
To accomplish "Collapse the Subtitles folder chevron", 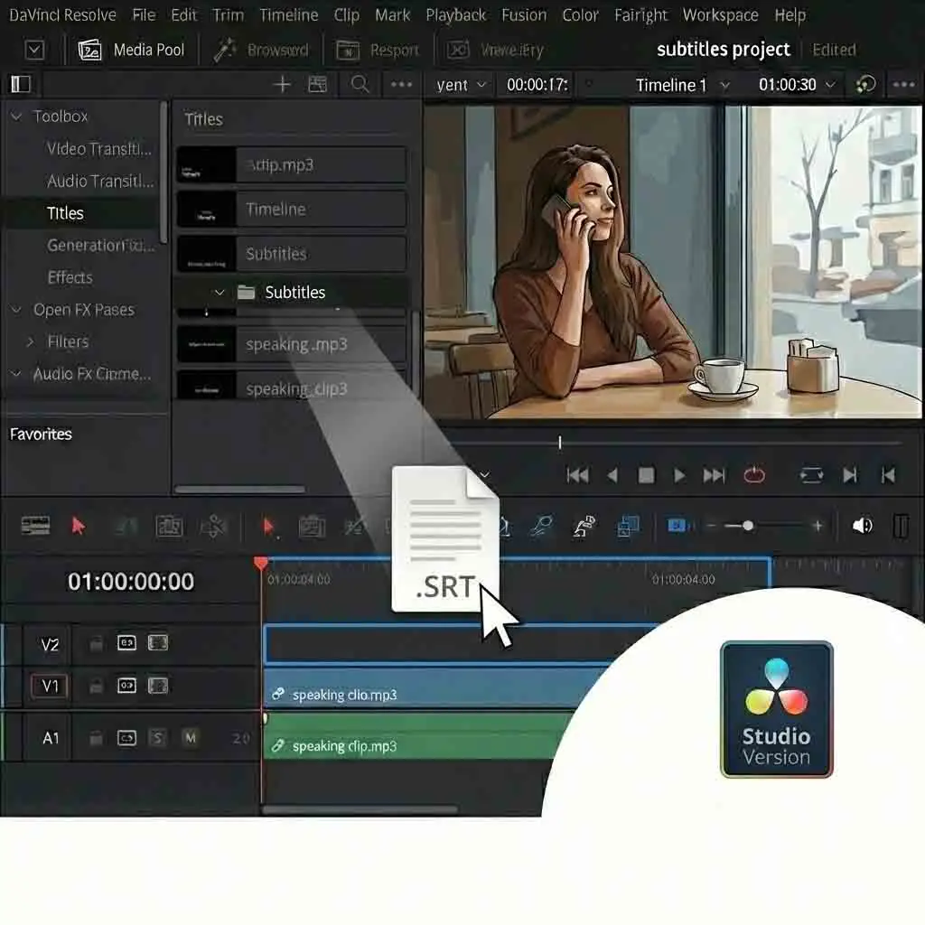I will pos(219,292).
